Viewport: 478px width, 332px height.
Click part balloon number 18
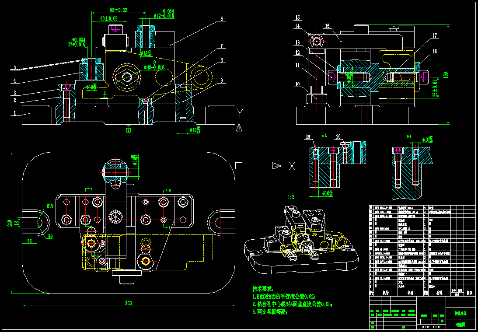(x=434, y=51)
